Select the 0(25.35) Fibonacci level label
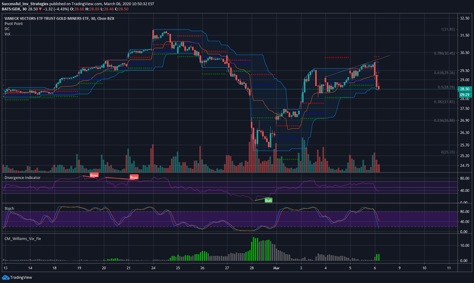 [x=448, y=152]
